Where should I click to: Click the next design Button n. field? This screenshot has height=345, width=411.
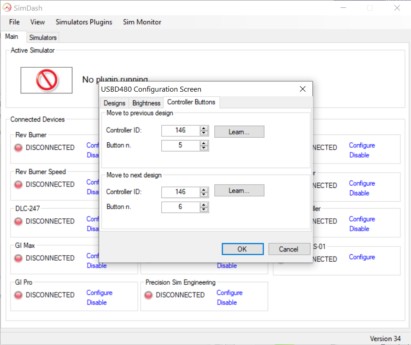point(180,207)
